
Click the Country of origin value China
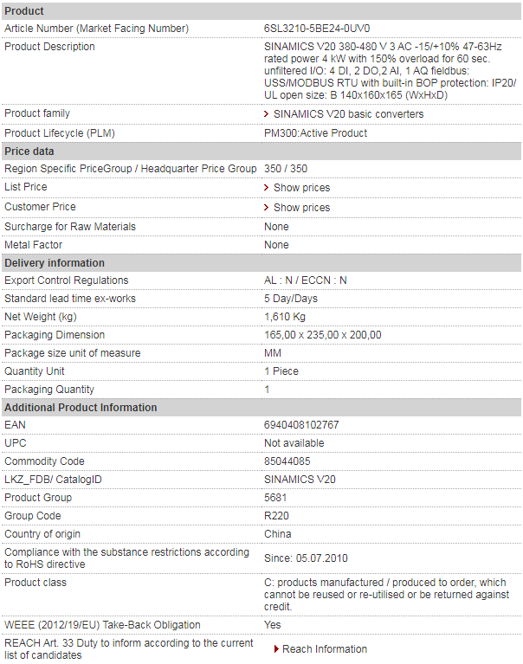[x=277, y=534]
